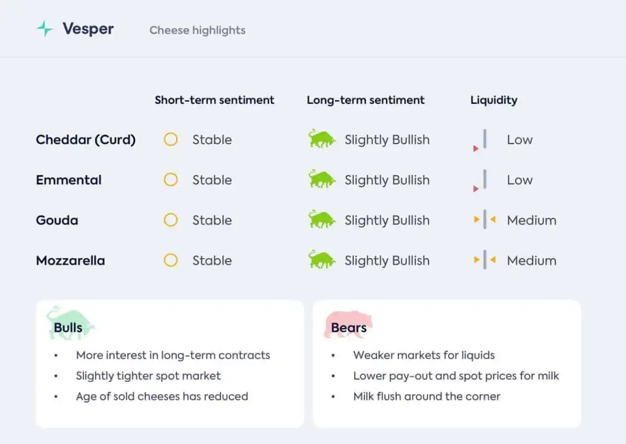626x444 pixels.
Task: Select the Stable circle for Gouda
Action: [x=170, y=220]
